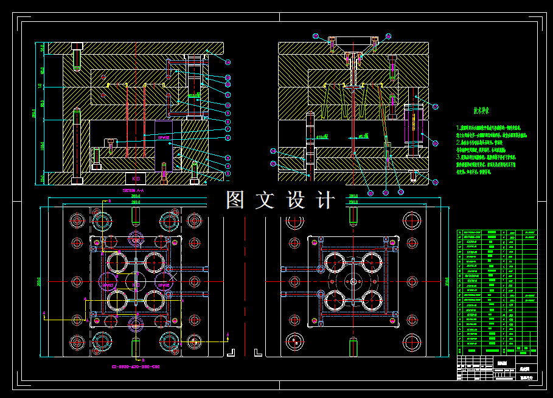Click the 技术要求 heading
Screen dimensions: 553x398
[x=481, y=111]
